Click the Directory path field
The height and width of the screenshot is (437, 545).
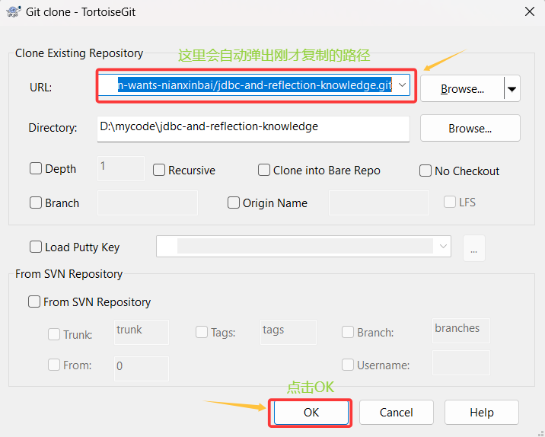tap(253, 129)
